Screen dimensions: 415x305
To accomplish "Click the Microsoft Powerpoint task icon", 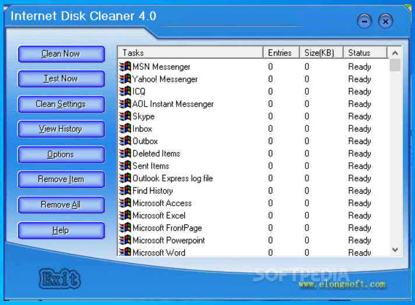I will click(x=125, y=240).
